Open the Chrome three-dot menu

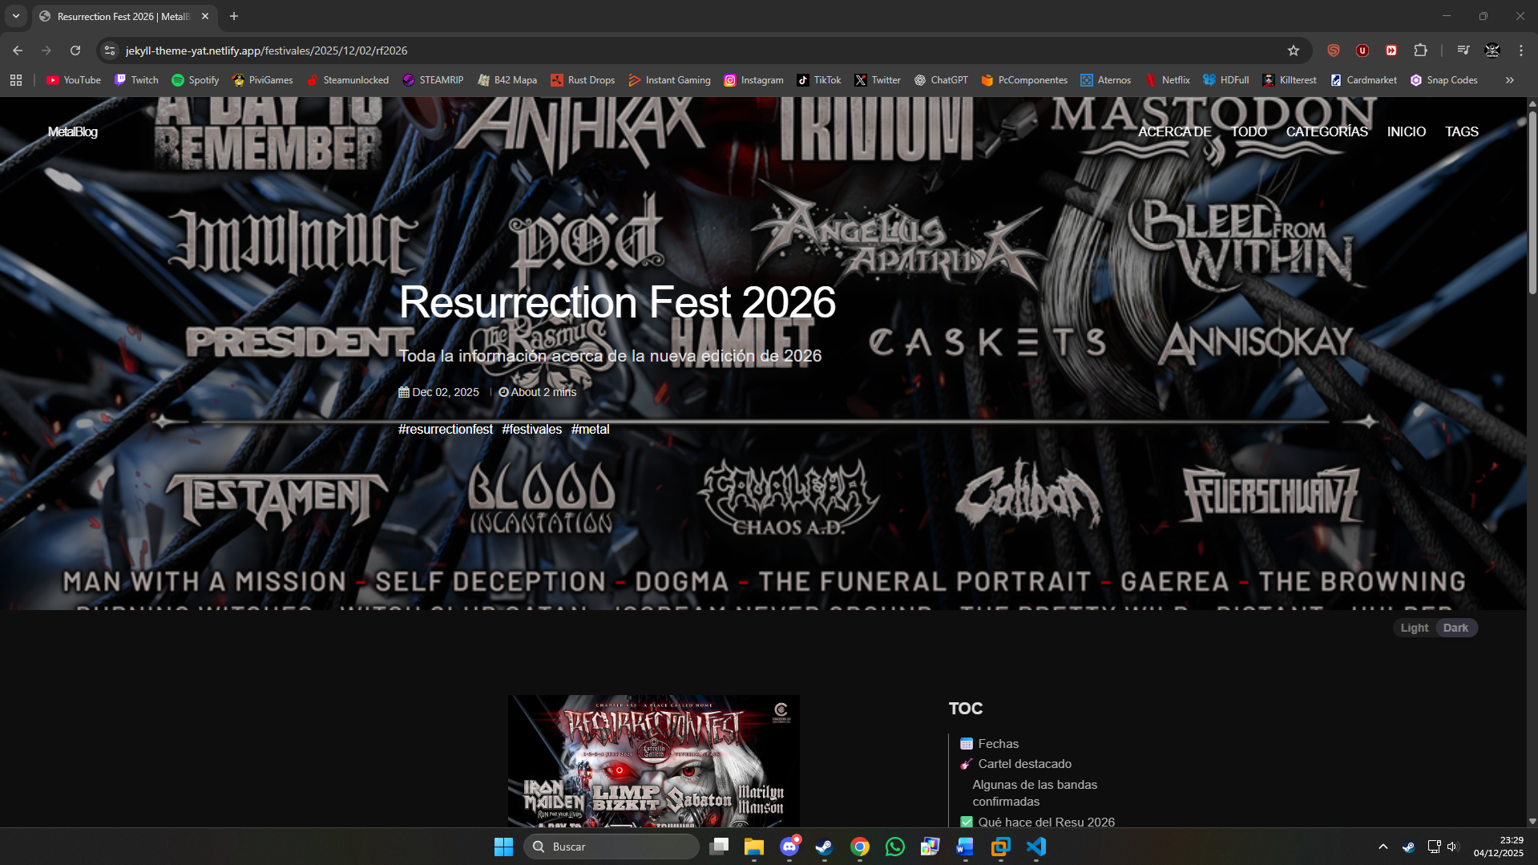click(x=1520, y=51)
